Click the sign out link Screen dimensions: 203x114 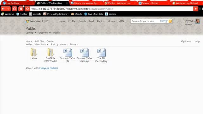pos(188,24)
